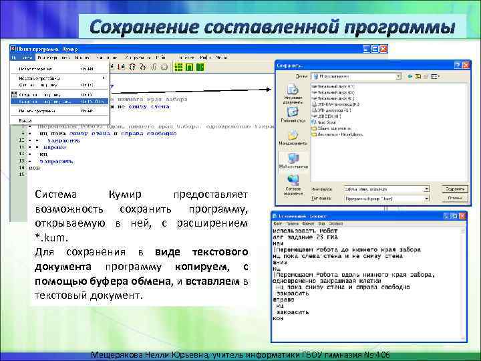481x361 pixels.
Task: Click the file name field in Save dialog
Action: click(x=383, y=189)
